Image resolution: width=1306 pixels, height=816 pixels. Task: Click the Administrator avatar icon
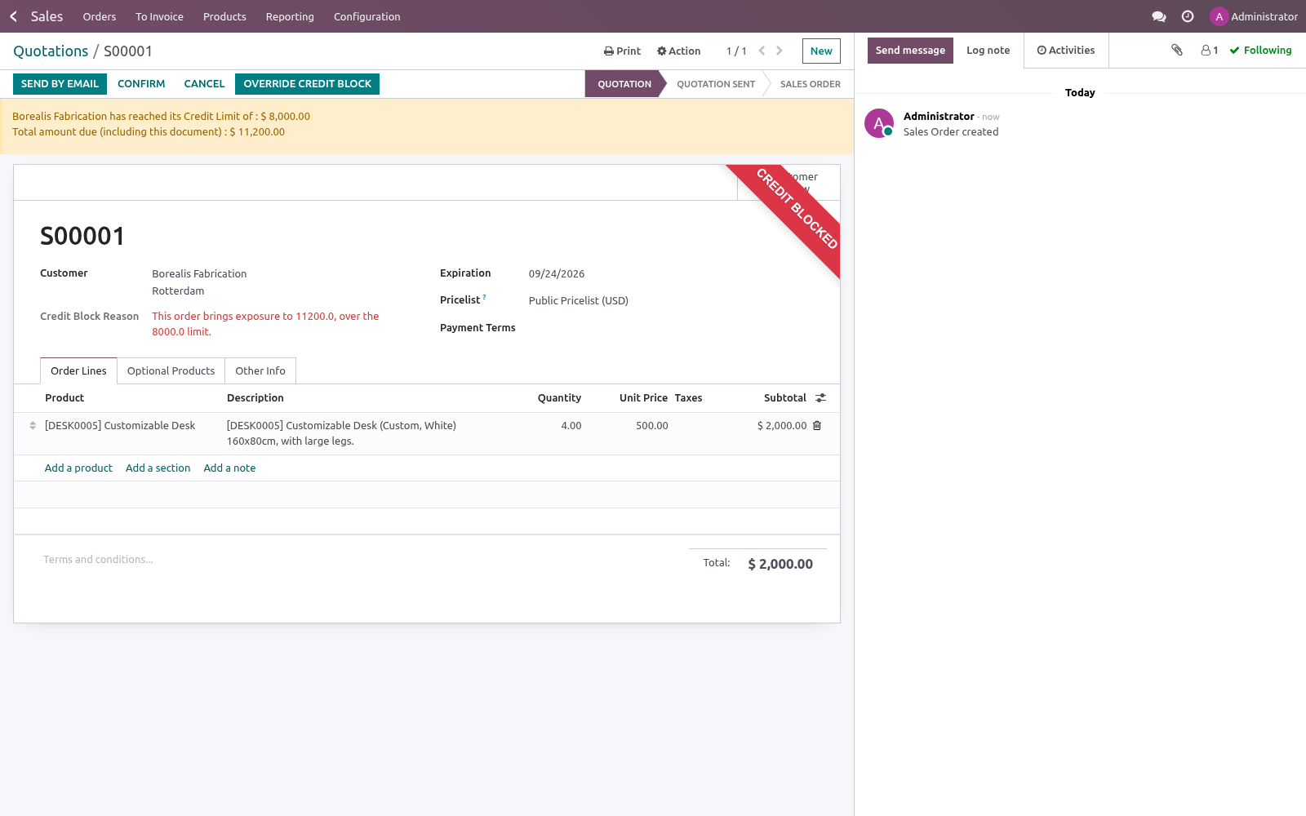[x=1219, y=16]
